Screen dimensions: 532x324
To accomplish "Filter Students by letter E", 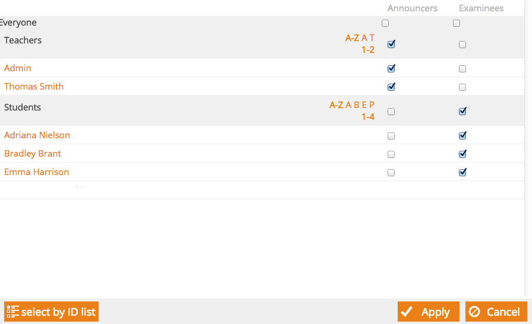I will pyautogui.click(x=364, y=105).
